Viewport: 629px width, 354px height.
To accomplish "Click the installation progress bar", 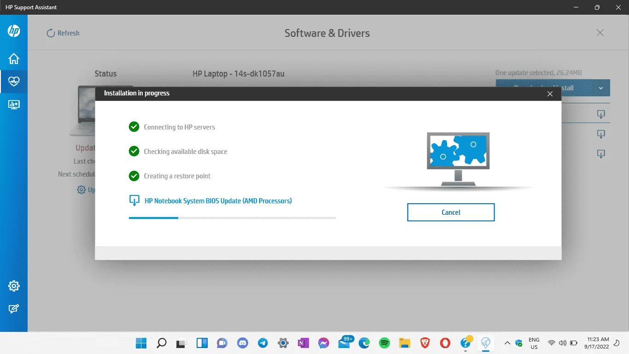I will coord(232,218).
